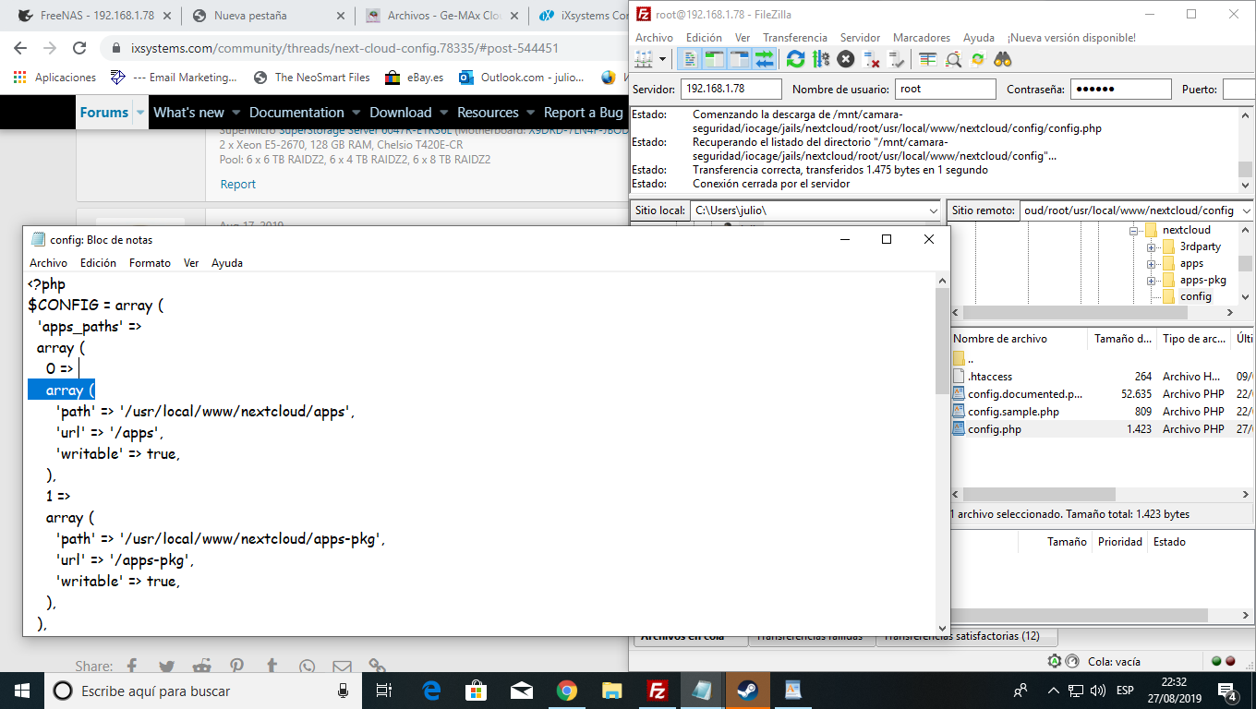Open Task View on taskbar
Screen dimensions: 1256x709
(384, 691)
